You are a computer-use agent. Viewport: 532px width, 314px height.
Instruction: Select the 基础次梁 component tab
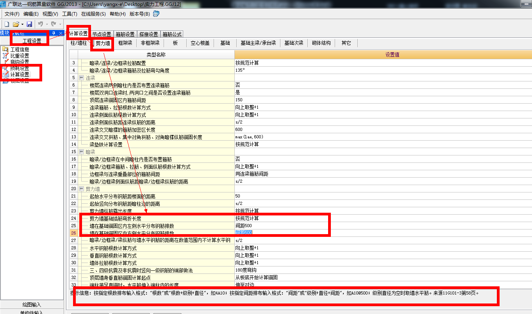click(x=294, y=43)
